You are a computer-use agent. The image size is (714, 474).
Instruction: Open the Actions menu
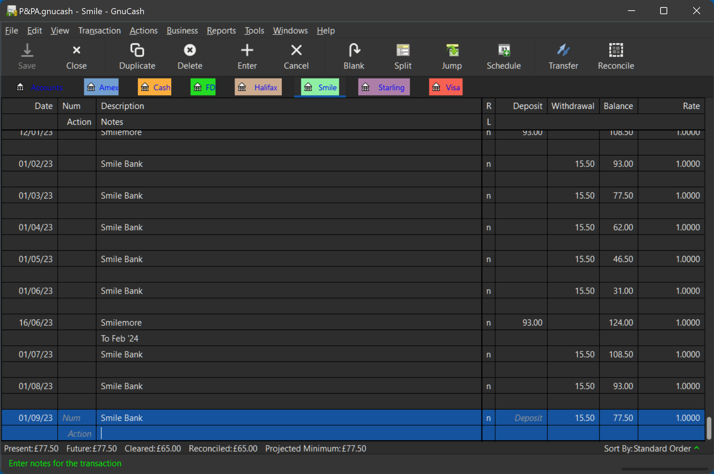tap(143, 31)
